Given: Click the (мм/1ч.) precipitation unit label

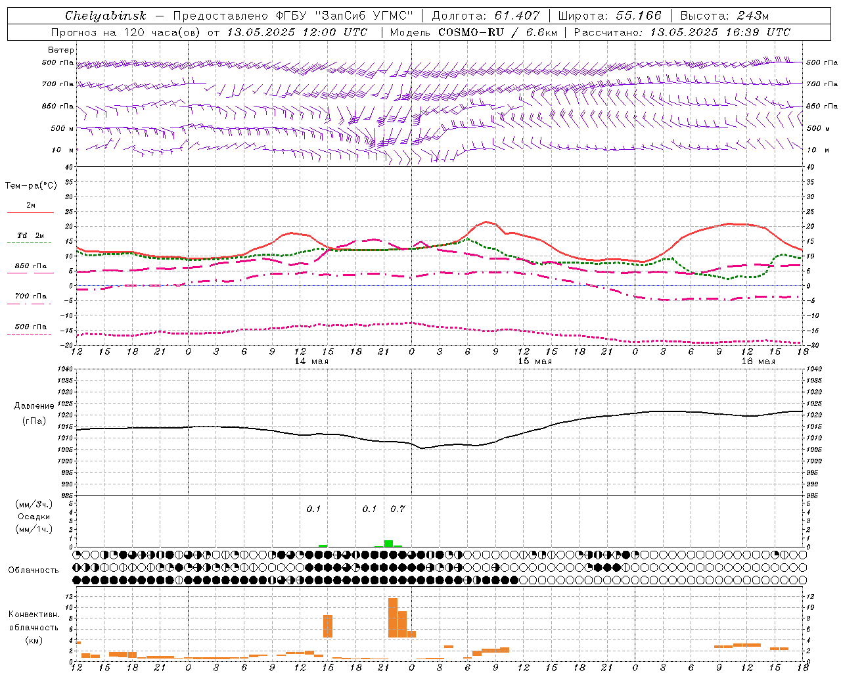Looking at the screenshot, I should click(x=34, y=529).
